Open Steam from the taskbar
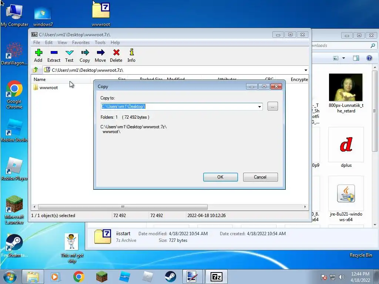 [x=171, y=277]
